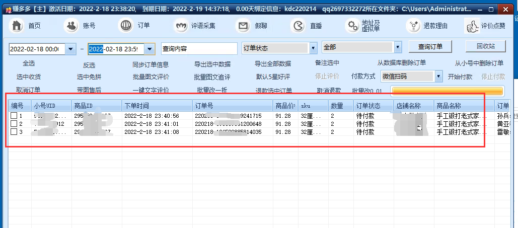Viewport: 518px width, 228px height.
Task: Sort by the 商品名称 column header
Action: tap(464, 106)
